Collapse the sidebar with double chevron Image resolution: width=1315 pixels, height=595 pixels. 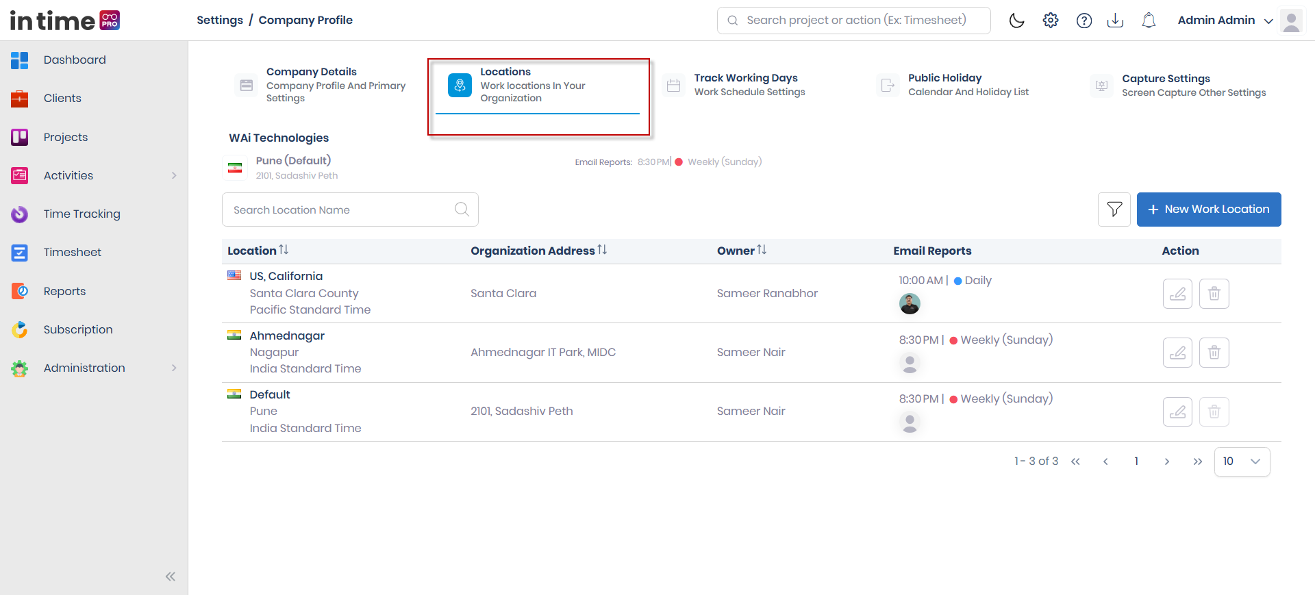tap(171, 577)
